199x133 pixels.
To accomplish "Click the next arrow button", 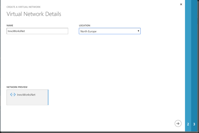I will (178, 123).
